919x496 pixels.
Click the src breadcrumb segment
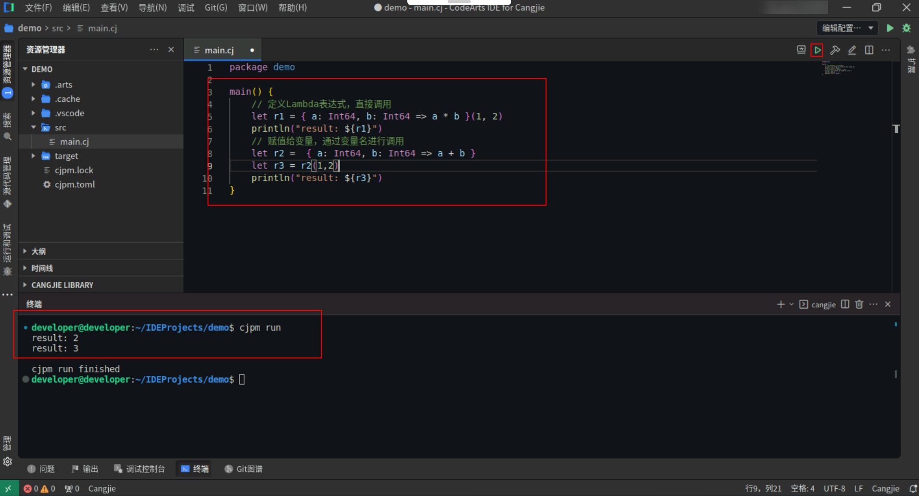pyautogui.click(x=58, y=28)
